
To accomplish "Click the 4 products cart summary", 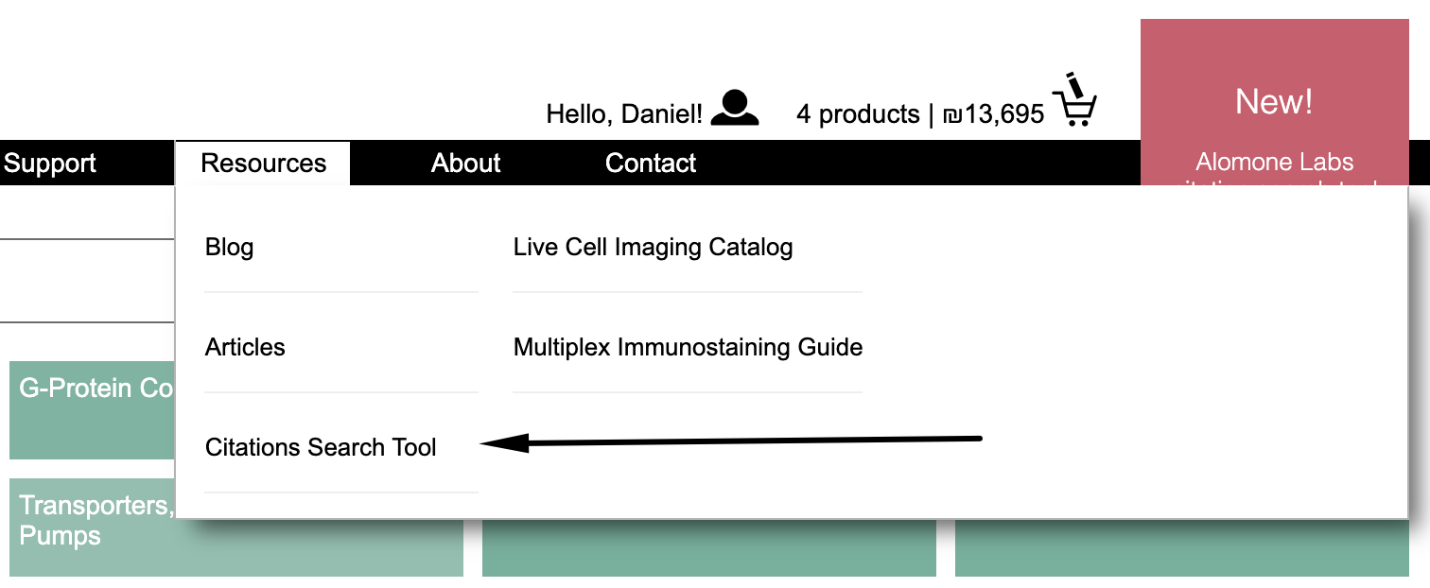I will pyautogui.click(x=857, y=114).
